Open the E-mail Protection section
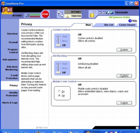140x133 pixels. click(12, 77)
